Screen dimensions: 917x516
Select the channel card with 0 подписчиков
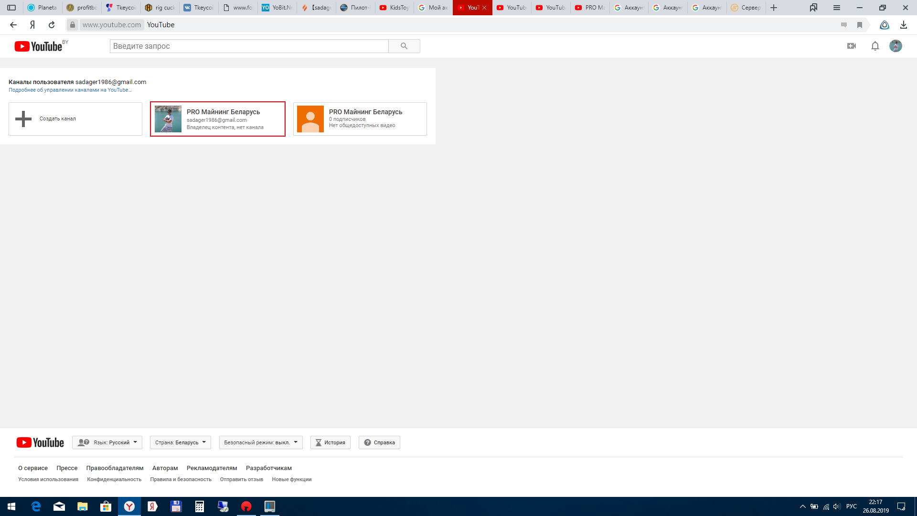[x=360, y=119]
